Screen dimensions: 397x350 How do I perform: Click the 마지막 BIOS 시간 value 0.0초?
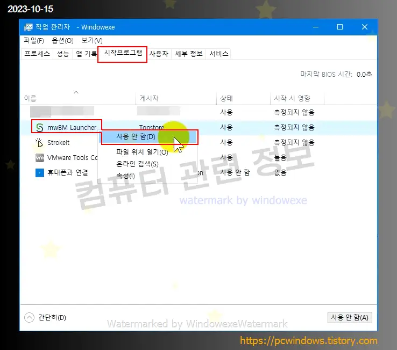tap(364, 74)
